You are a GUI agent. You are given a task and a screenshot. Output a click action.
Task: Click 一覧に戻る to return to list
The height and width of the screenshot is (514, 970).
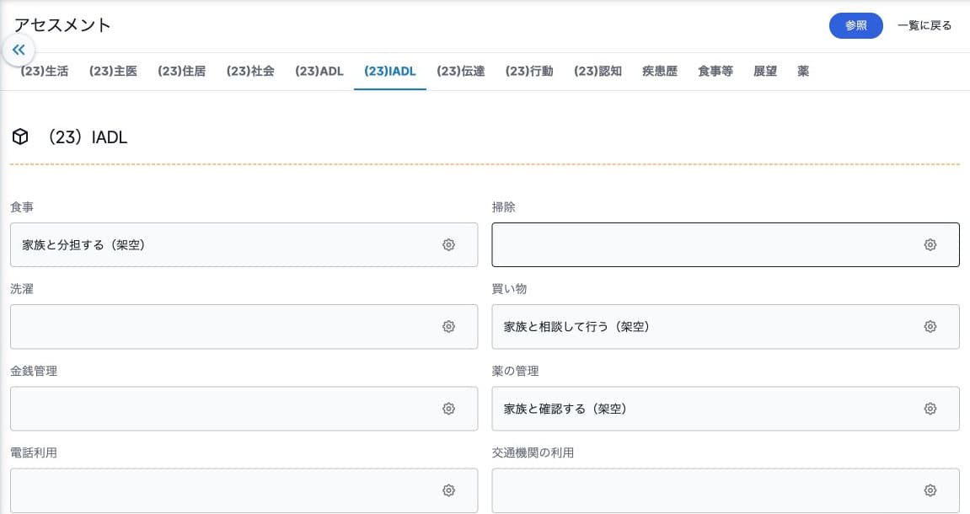924,25
